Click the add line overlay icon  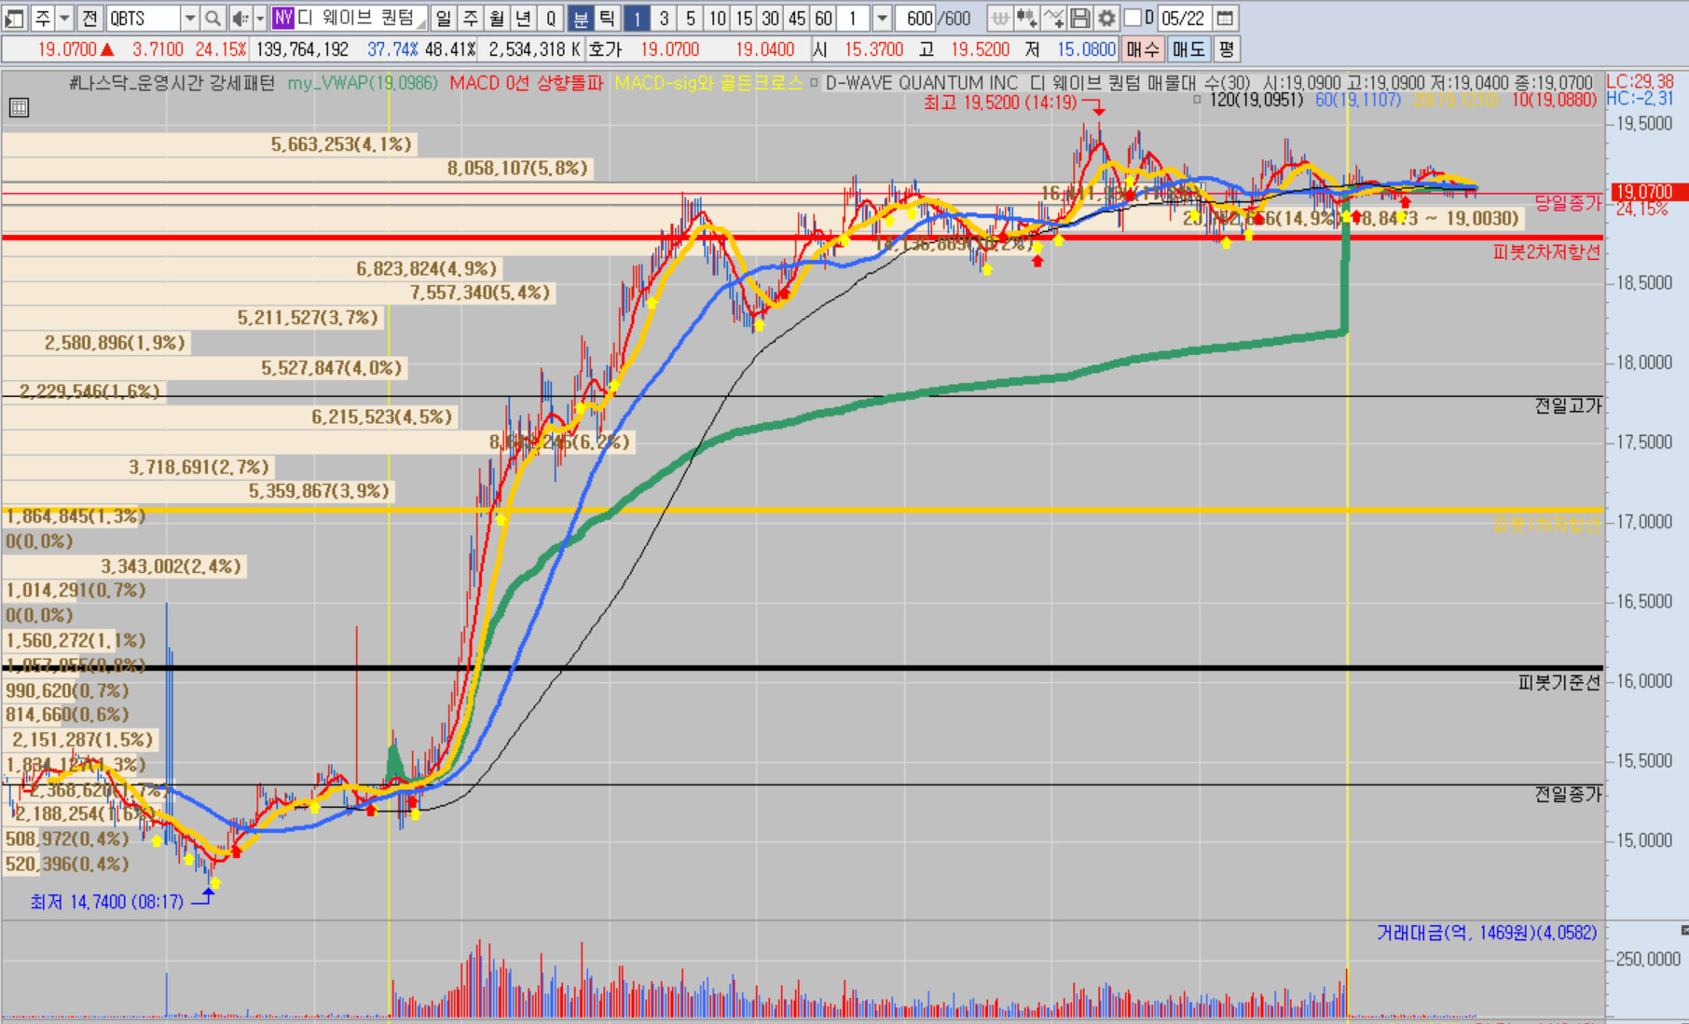pos(1053,18)
